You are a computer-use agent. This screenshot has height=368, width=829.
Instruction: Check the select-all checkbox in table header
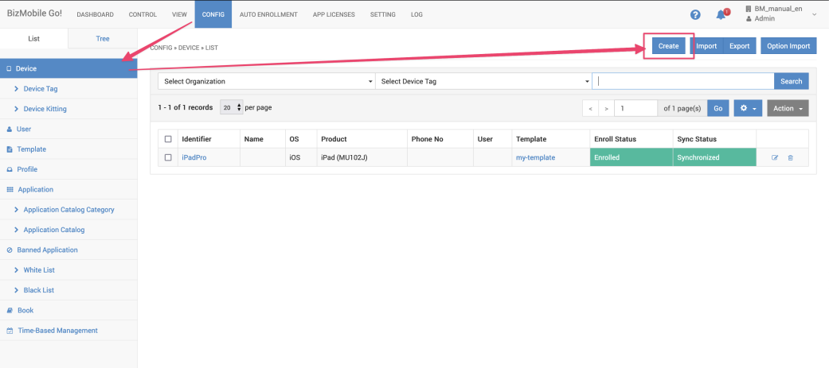point(168,139)
